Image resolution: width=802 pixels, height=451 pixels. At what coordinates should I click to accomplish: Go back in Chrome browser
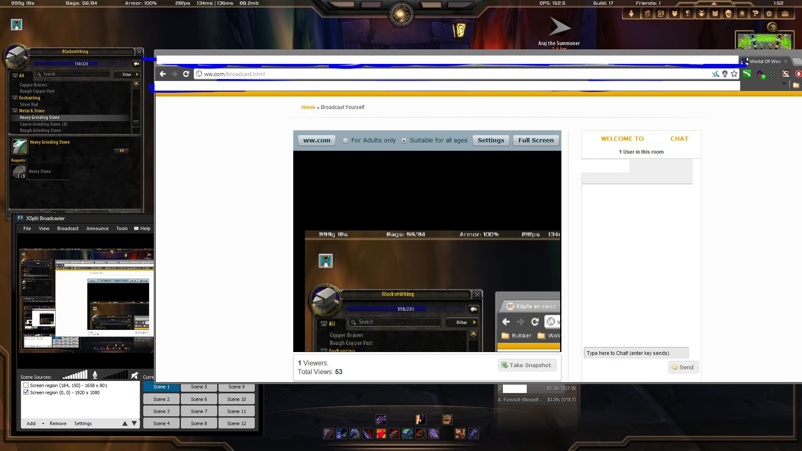163,74
